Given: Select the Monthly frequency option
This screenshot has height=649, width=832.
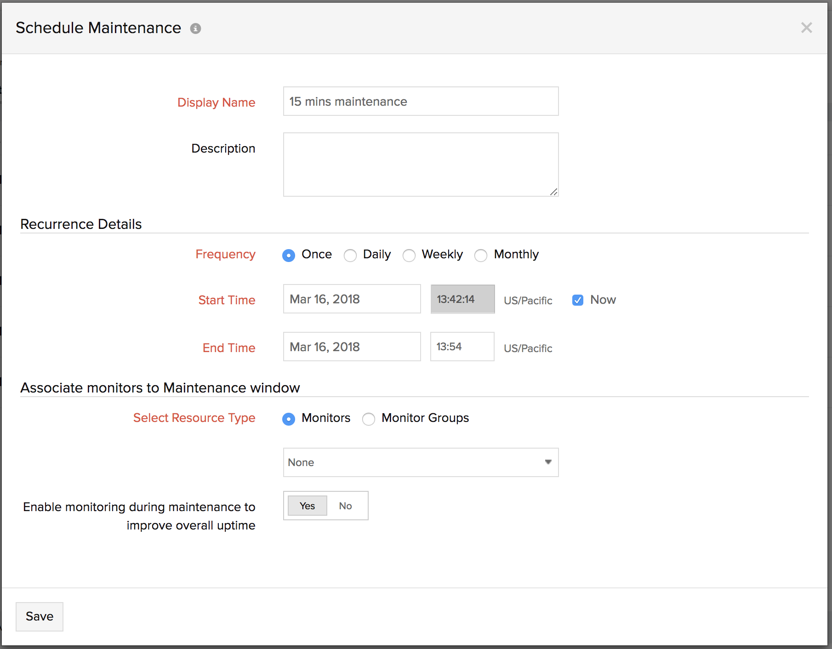Looking at the screenshot, I should (481, 255).
